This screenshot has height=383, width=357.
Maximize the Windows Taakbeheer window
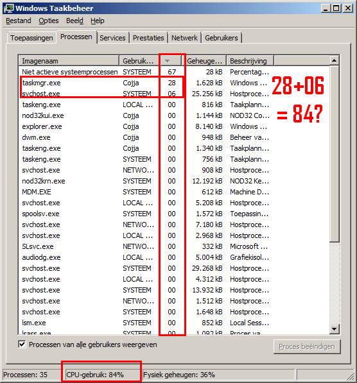pyautogui.click(x=336, y=8)
